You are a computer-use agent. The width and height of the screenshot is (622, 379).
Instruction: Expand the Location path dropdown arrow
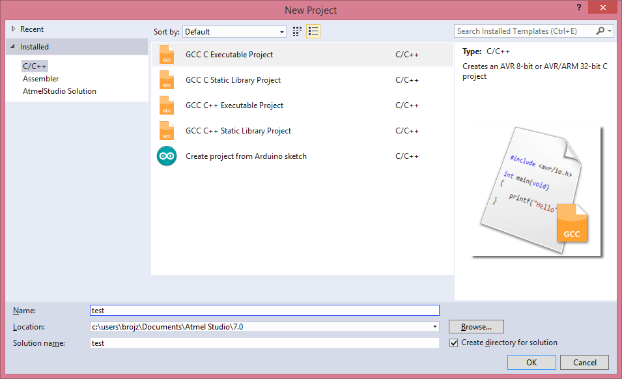tap(435, 327)
